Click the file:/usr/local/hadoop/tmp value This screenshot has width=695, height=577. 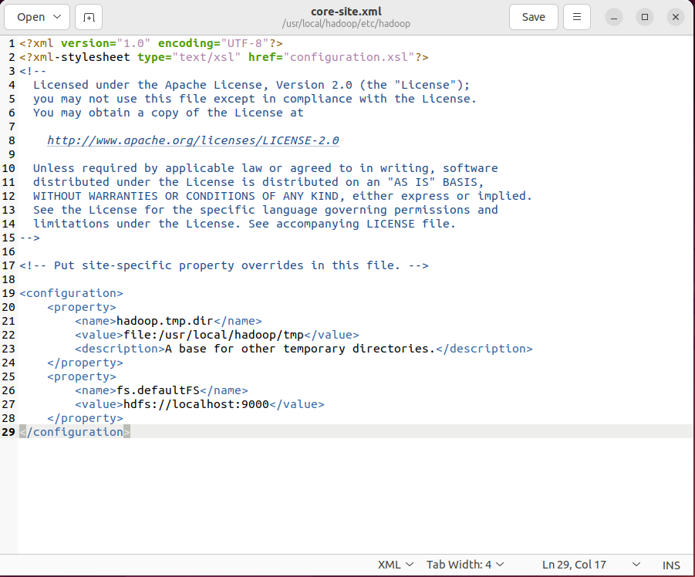[214, 335]
